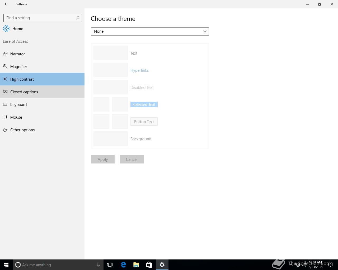The image size is (338, 270).
Task: Open Task View on the taskbar
Action: coord(110,265)
